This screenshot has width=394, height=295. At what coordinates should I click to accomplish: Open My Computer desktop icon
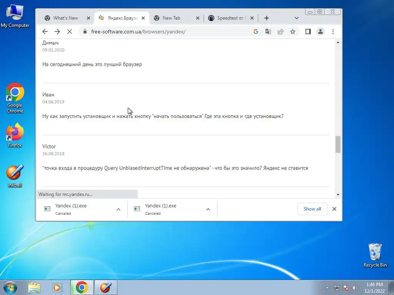(x=15, y=16)
